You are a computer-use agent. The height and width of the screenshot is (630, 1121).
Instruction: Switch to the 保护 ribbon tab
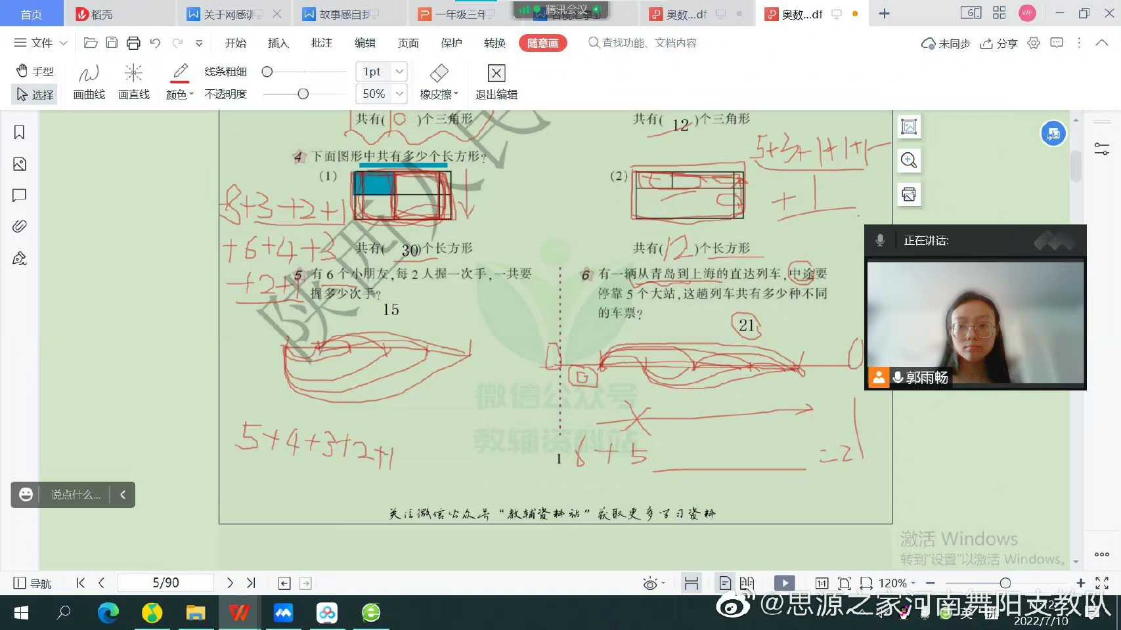coord(451,43)
